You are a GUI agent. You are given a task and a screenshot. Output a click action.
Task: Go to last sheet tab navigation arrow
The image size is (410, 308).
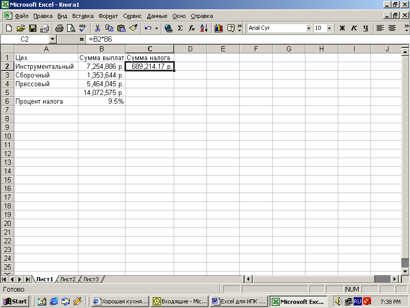pyautogui.click(x=27, y=279)
